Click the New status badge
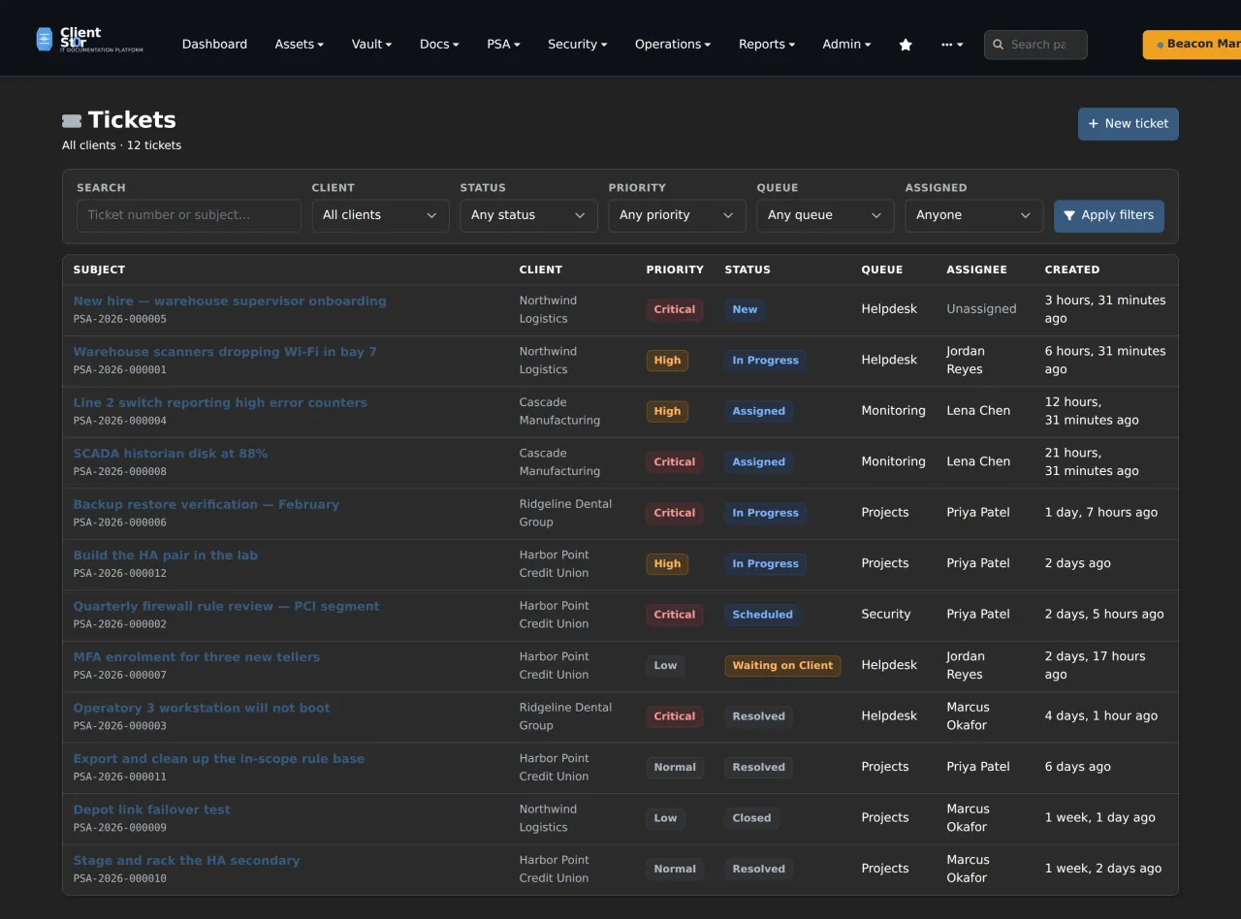The height and width of the screenshot is (919, 1241). point(745,309)
